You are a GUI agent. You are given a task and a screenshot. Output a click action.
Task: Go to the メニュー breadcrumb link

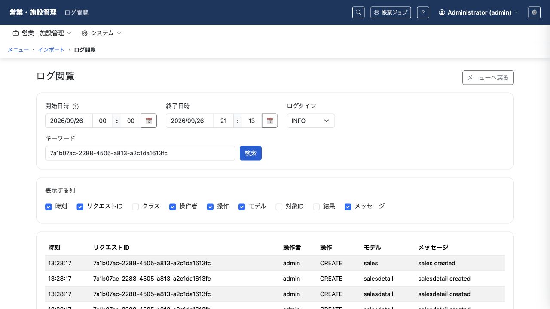[18, 50]
